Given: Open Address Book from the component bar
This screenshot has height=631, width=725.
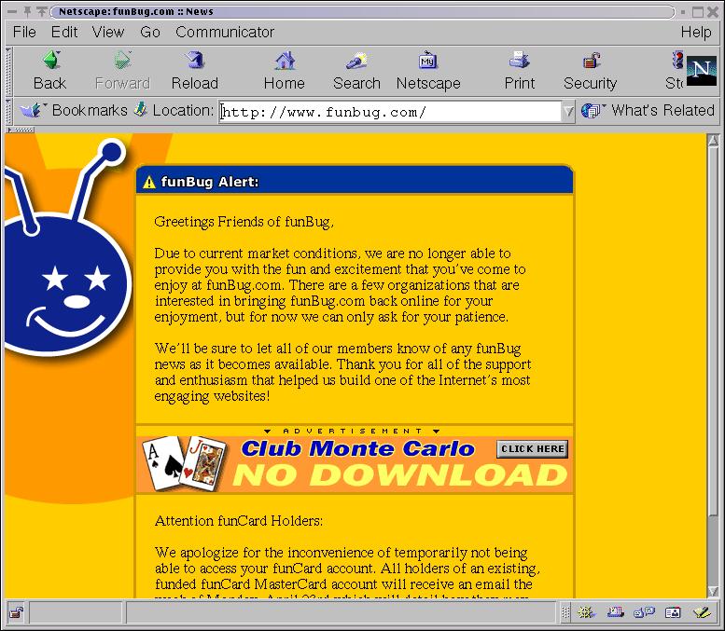Looking at the screenshot, I should [673, 612].
